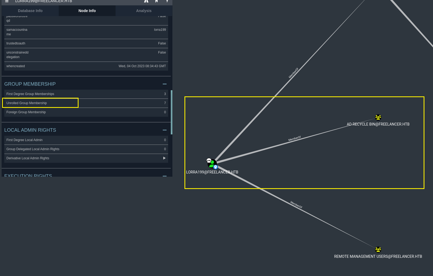Image resolution: width=433 pixels, height=276 pixels.
Task: Click the node info panel scrollbar
Action: [172, 112]
